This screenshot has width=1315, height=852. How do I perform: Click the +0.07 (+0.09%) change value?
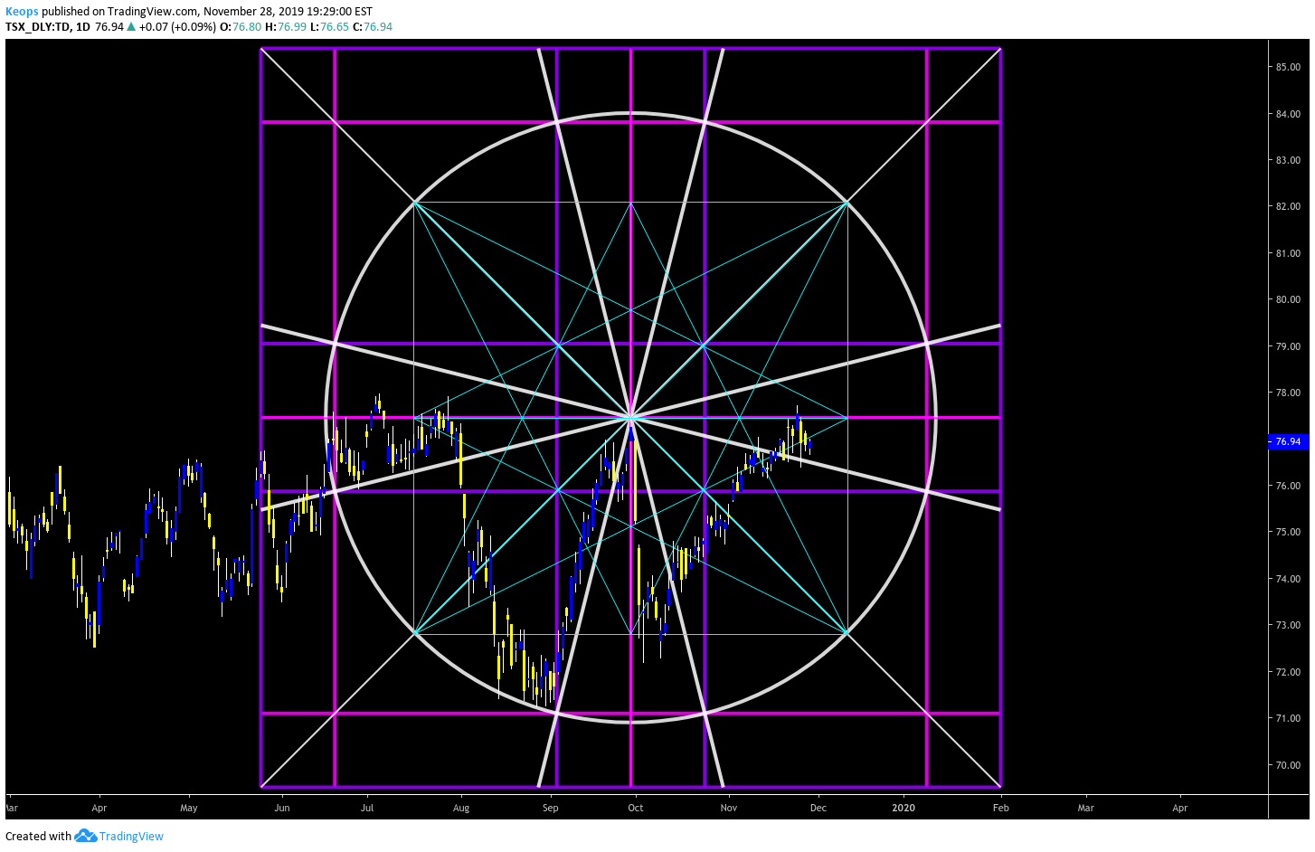(178, 27)
